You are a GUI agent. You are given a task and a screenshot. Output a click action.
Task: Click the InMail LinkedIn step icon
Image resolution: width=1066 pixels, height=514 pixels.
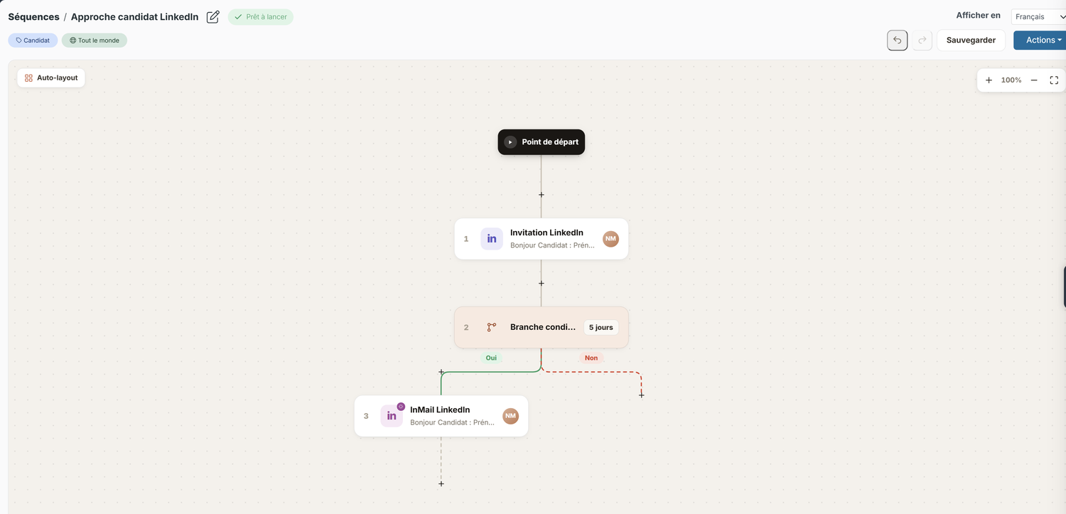click(x=392, y=416)
